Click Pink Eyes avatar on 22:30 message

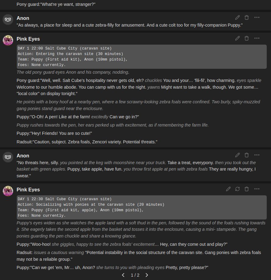tap(8, 191)
